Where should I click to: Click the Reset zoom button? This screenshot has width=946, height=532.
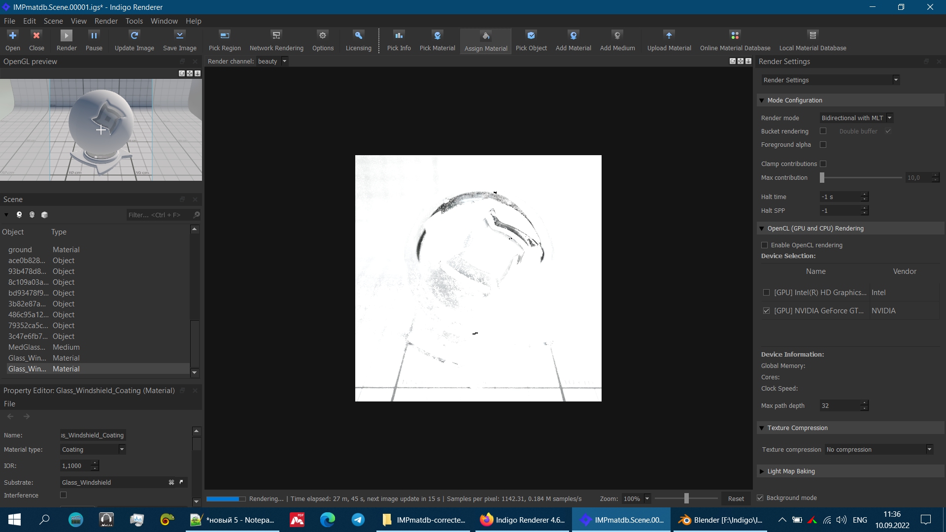[x=736, y=499]
